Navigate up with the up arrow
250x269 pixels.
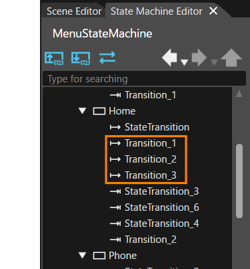[x=231, y=58]
